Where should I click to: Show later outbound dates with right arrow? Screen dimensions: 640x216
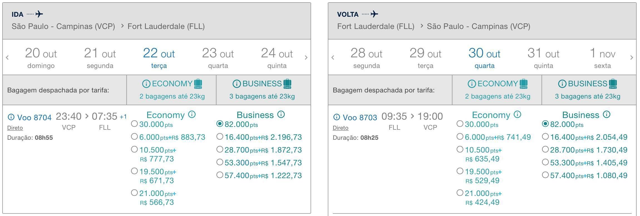(306, 58)
